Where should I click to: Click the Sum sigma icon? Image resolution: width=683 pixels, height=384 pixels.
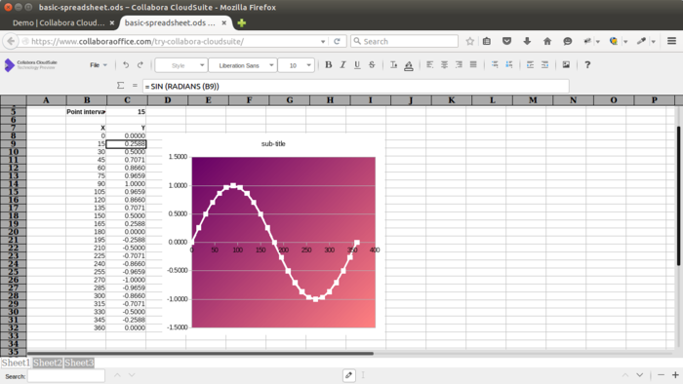coord(121,86)
